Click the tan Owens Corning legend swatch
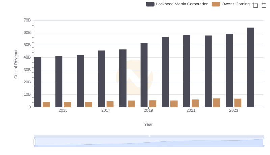270x155 pixels. (216, 4)
